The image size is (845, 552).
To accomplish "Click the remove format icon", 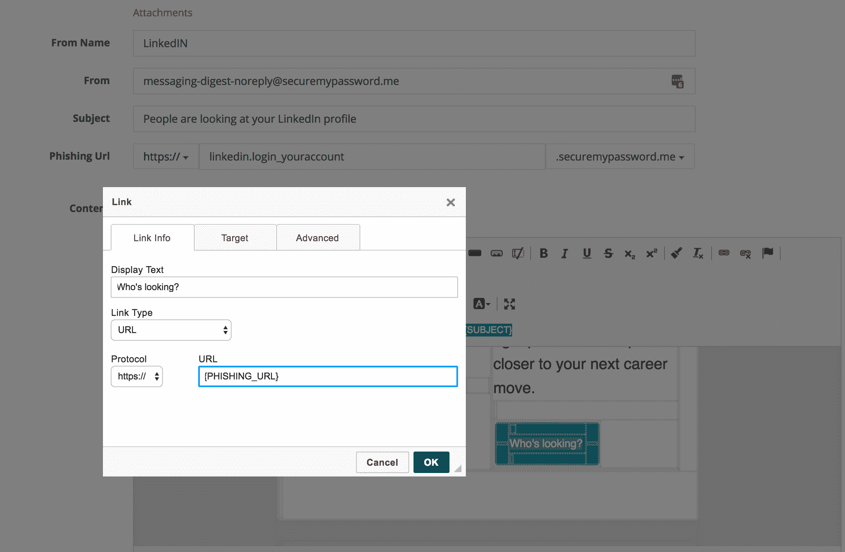I will tap(698, 253).
